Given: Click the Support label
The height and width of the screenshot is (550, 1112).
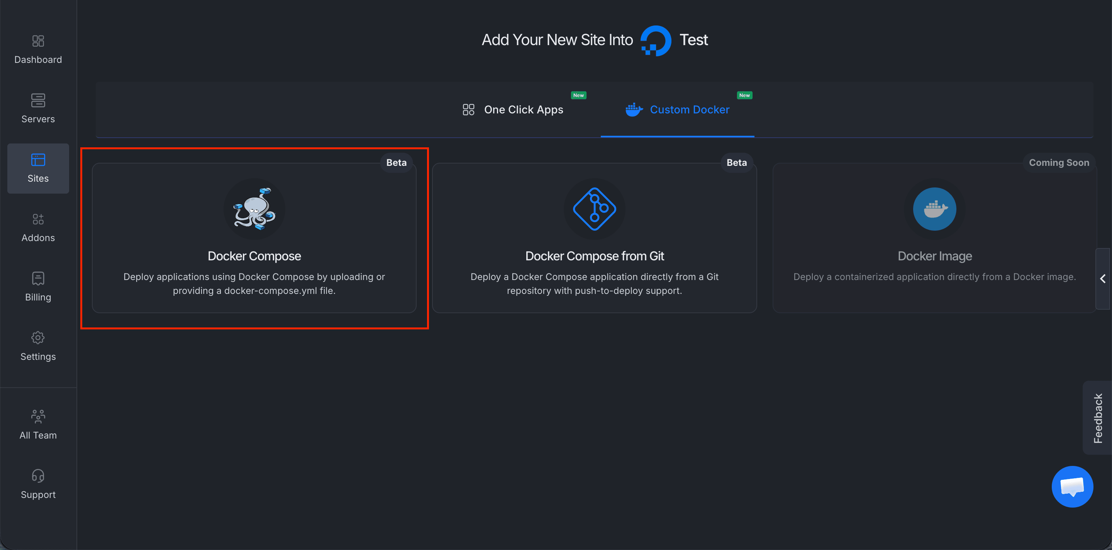Looking at the screenshot, I should click(x=38, y=495).
